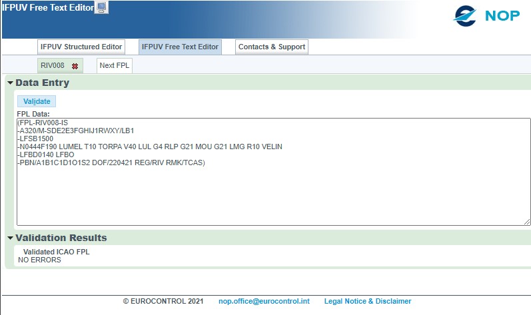Click the Validate button
The image size is (531, 315).
click(x=37, y=101)
